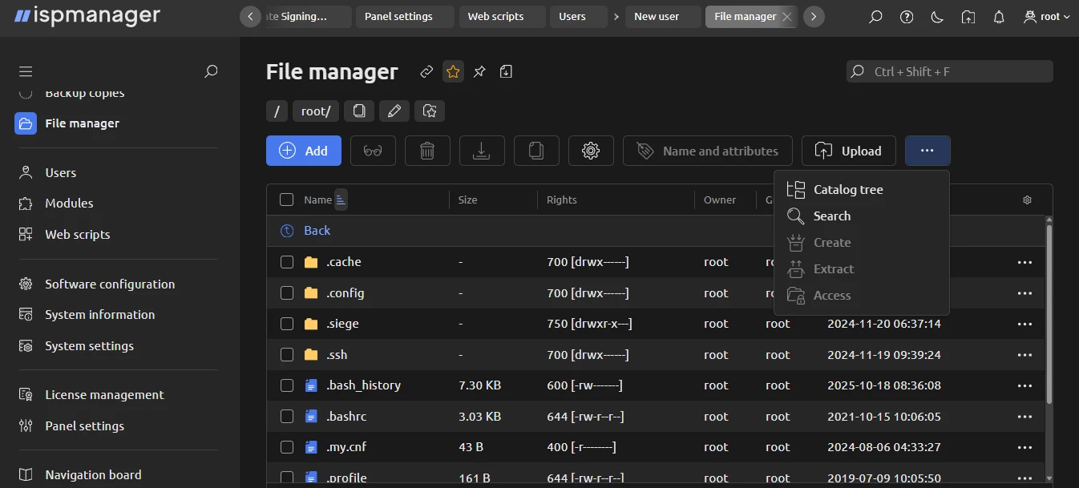This screenshot has width=1079, height=488.
Task: Click the forward arrow in the tab strip
Action: click(814, 16)
